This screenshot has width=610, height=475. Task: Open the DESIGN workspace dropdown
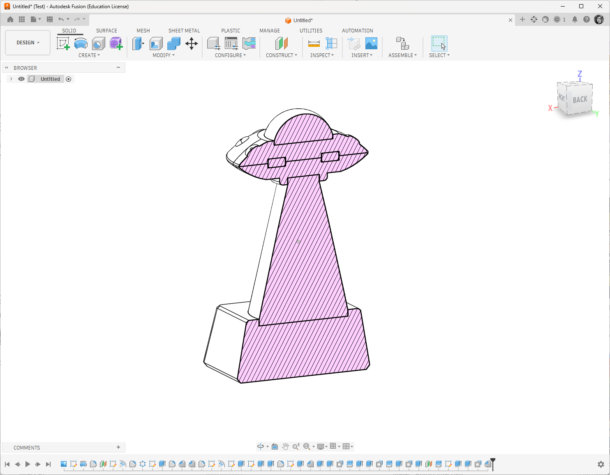[28, 43]
